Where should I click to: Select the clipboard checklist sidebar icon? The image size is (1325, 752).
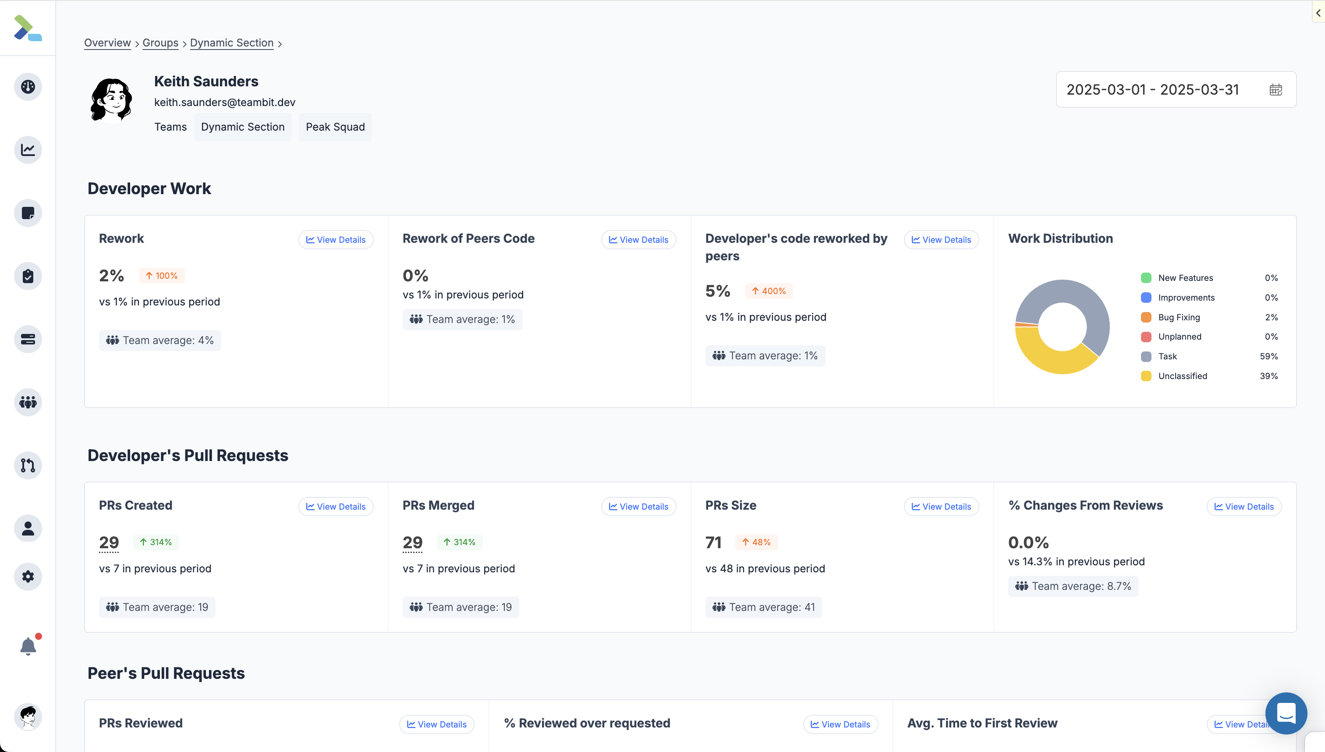point(28,277)
